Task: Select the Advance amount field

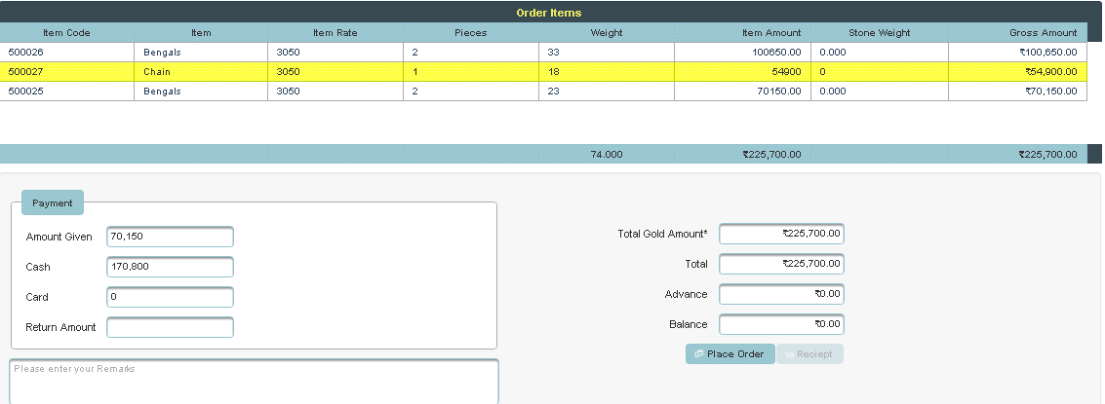Action: point(781,294)
